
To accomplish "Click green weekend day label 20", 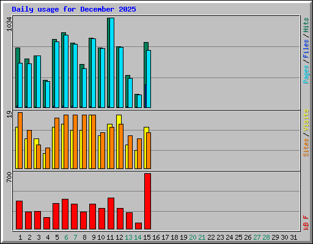I will 193,237.
